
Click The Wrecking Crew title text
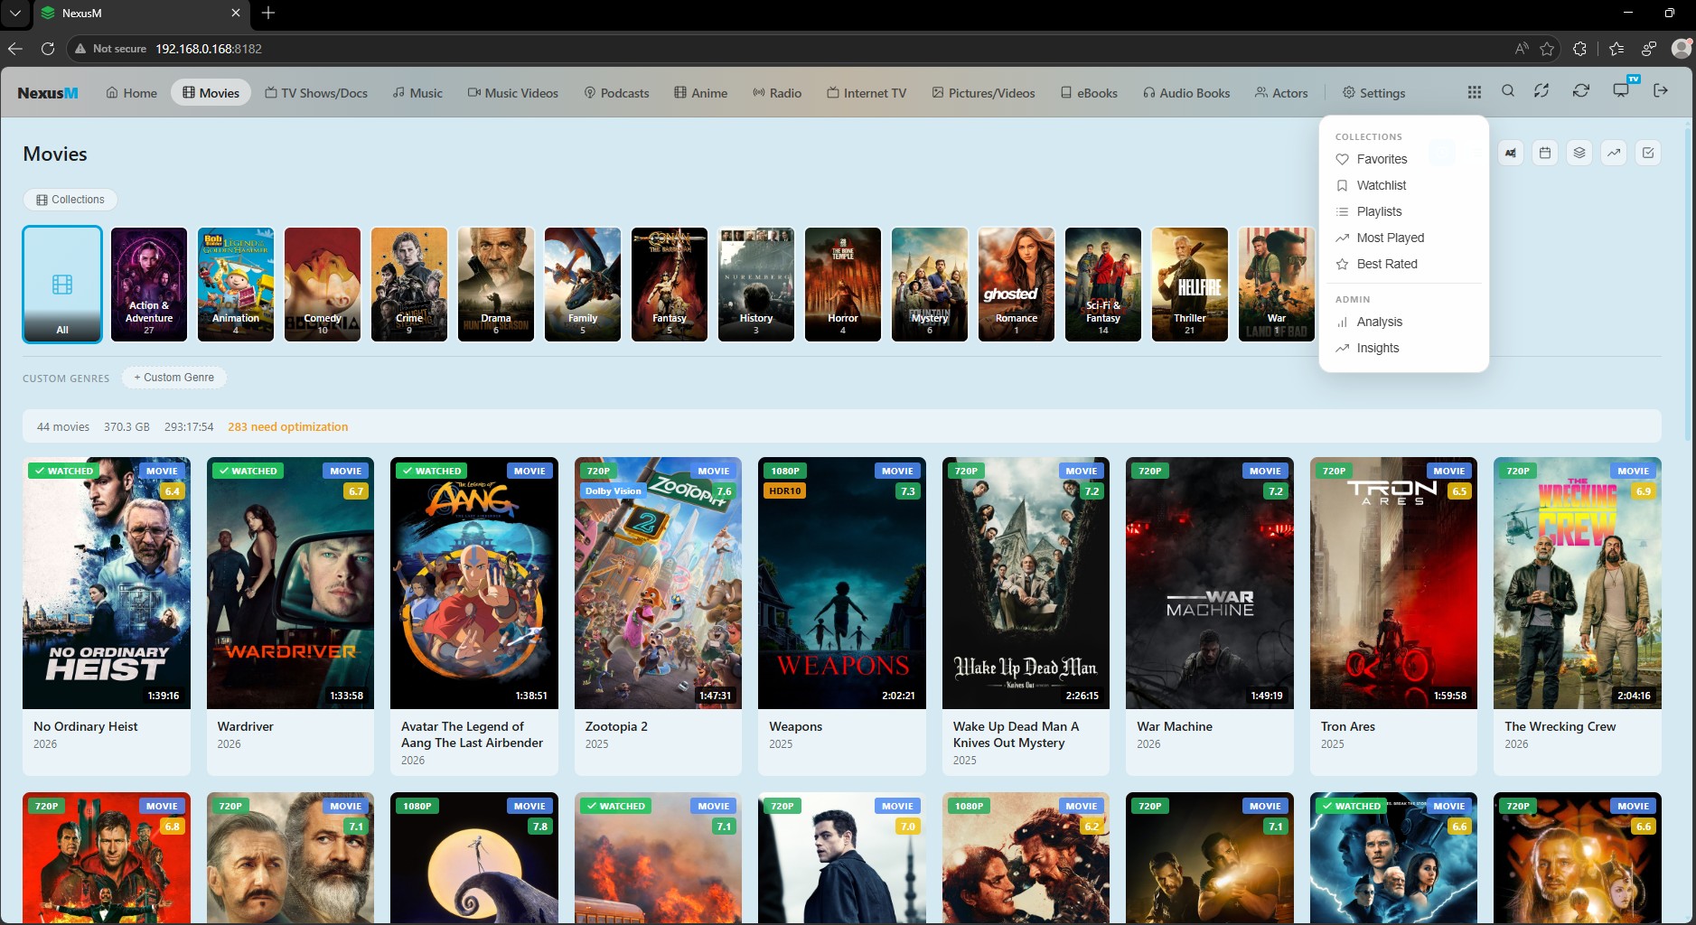(1560, 726)
